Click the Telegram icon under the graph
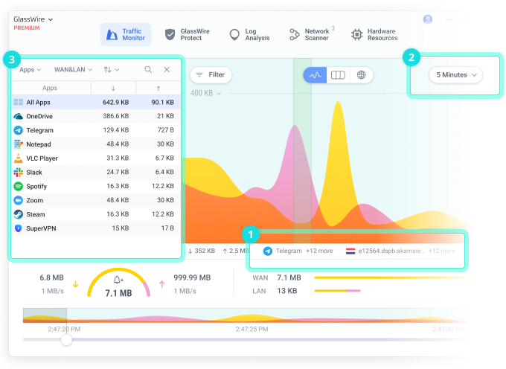This screenshot has height=369, width=506. pyautogui.click(x=268, y=251)
